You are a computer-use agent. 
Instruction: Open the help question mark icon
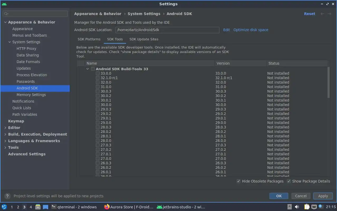tap(8, 196)
